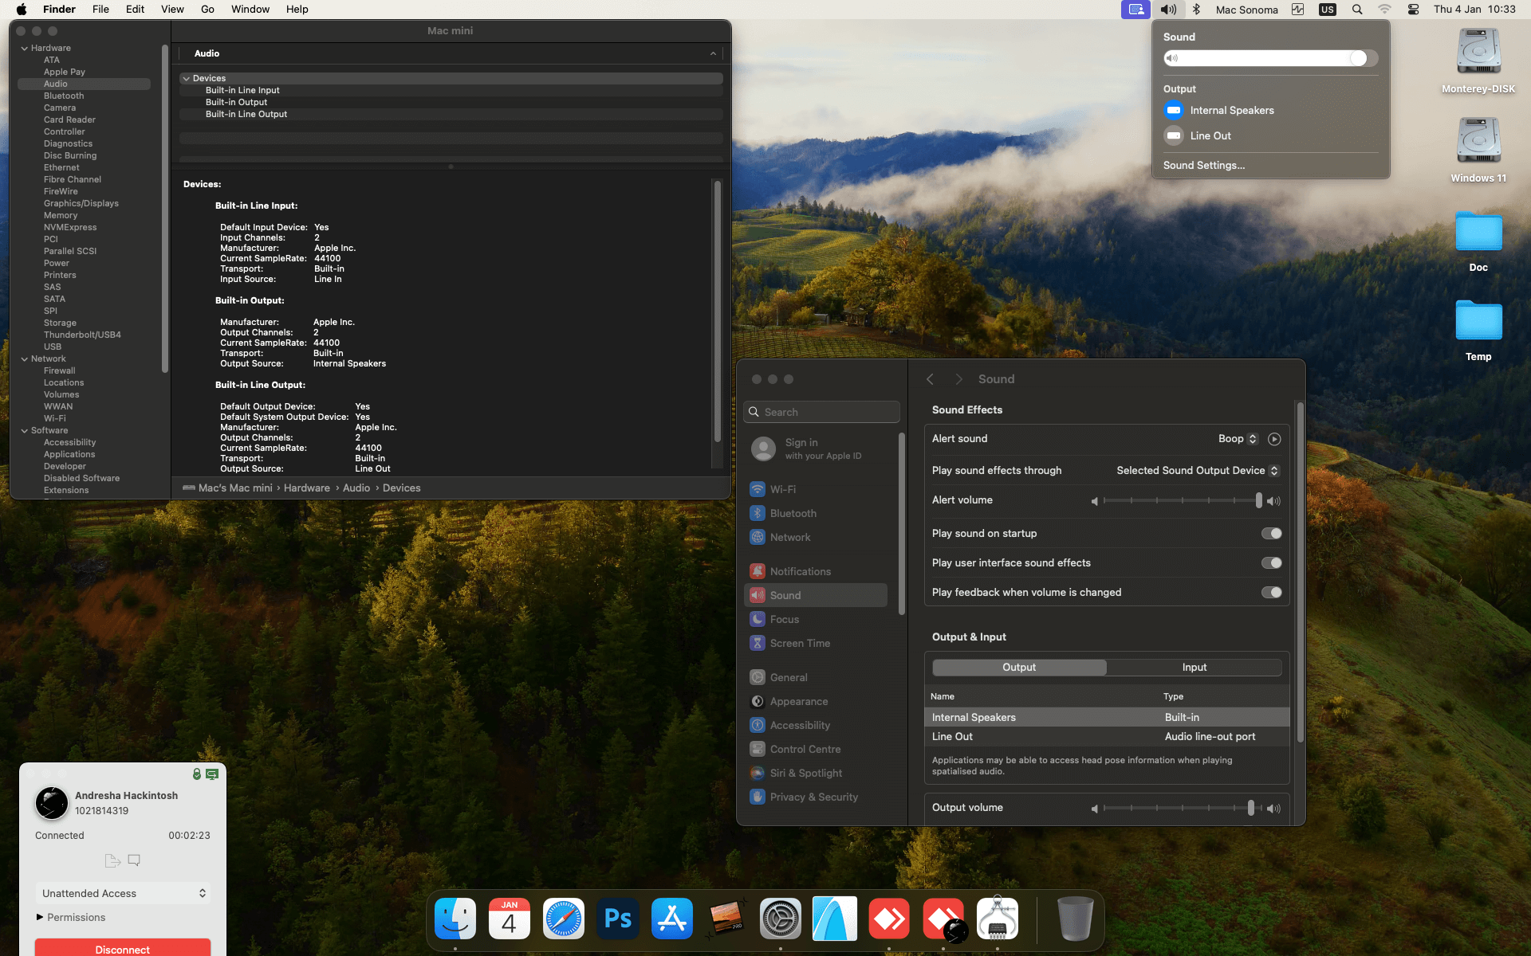Open System Settings gear in dock
Image resolution: width=1531 pixels, height=956 pixels.
(780, 919)
